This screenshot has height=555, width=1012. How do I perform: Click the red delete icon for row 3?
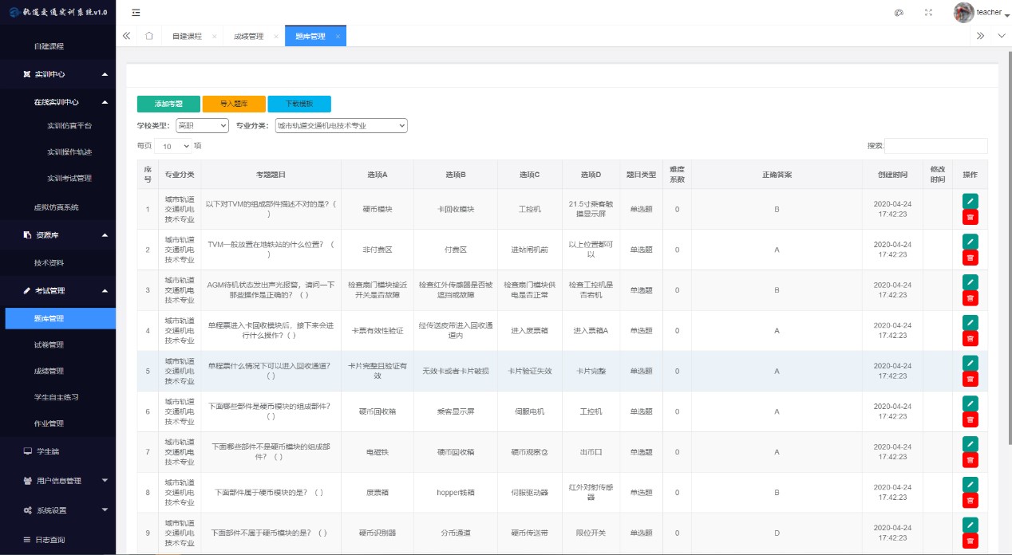[970, 298]
